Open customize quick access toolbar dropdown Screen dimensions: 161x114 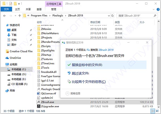19,4
